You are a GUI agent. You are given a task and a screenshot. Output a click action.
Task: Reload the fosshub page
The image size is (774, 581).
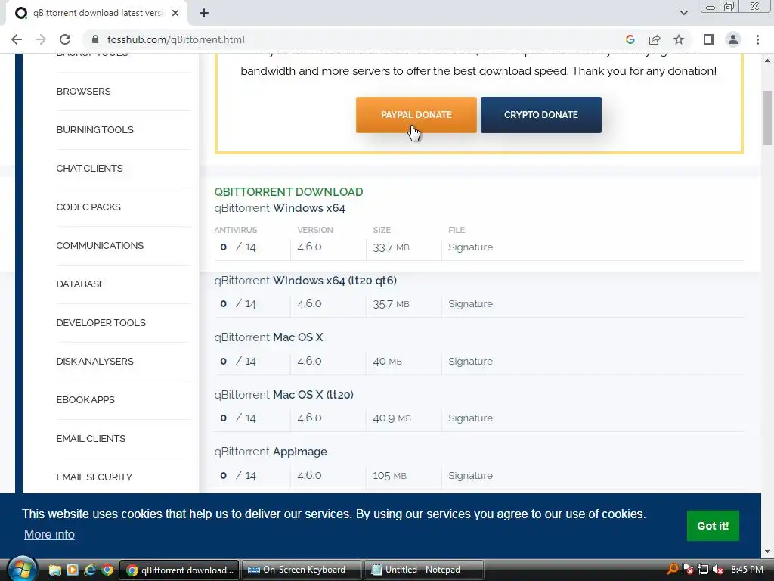coord(65,39)
